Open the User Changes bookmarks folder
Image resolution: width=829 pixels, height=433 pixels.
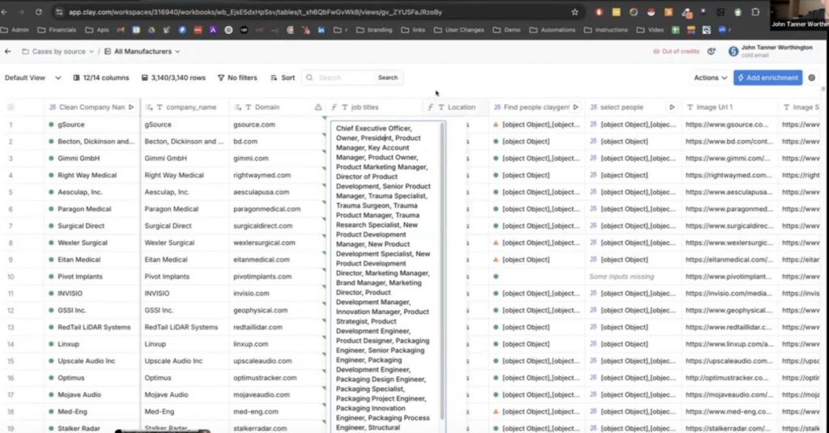(x=459, y=30)
